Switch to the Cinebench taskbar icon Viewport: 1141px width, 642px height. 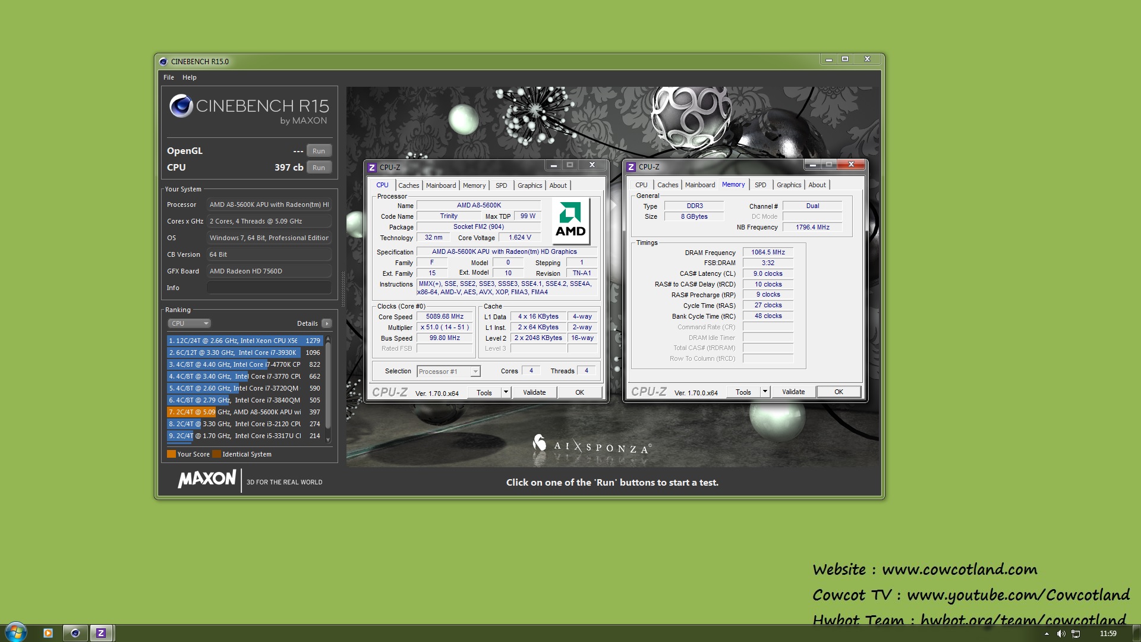(x=75, y=633)
